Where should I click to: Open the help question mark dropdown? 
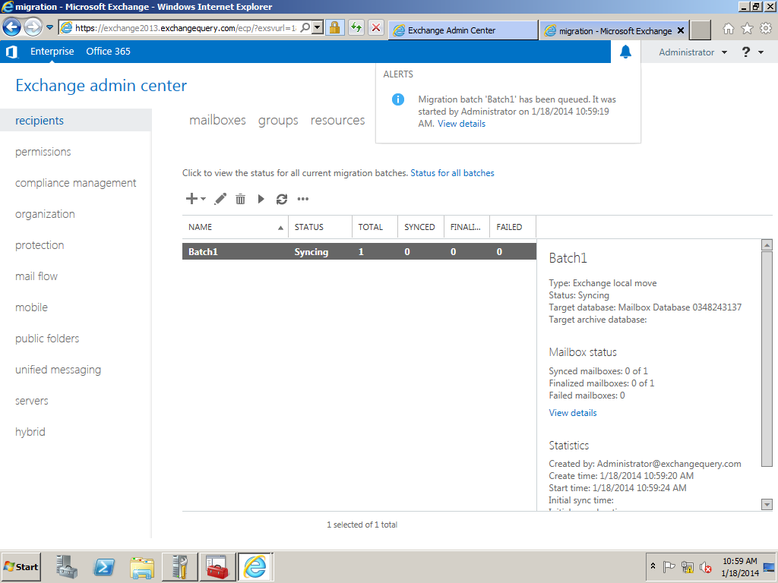752,52
